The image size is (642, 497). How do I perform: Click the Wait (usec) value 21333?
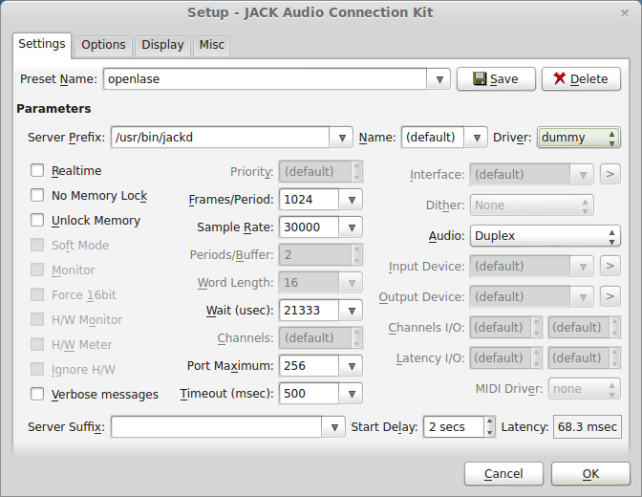[310, 311]
